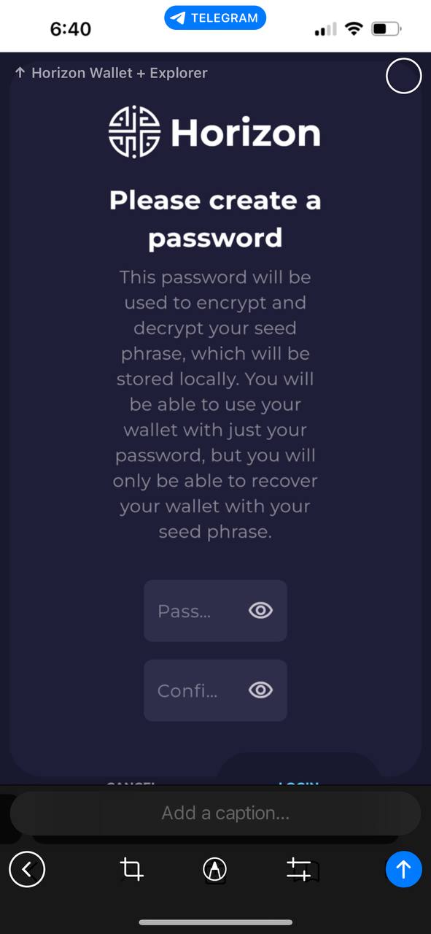Reveal confirm password via the eye icon
431x934 pixels.
(x=261, y=690)
